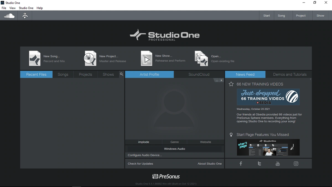Switch to the Show page button

320,16
